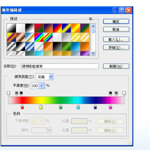Click the 存储(S)... save button
150x150 pixels.
click(116, 47)
